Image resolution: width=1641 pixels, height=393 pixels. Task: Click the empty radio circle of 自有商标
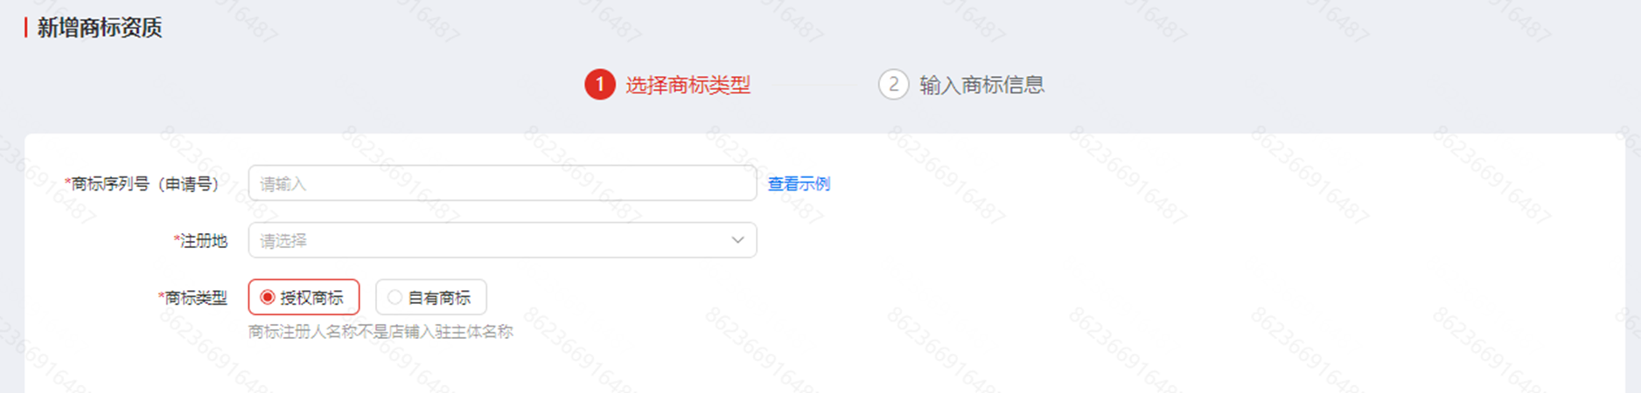(x=395, y=298)
